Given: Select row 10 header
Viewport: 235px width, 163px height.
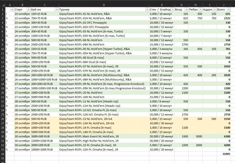Looking at the screenshot, I should coord(2,49).
